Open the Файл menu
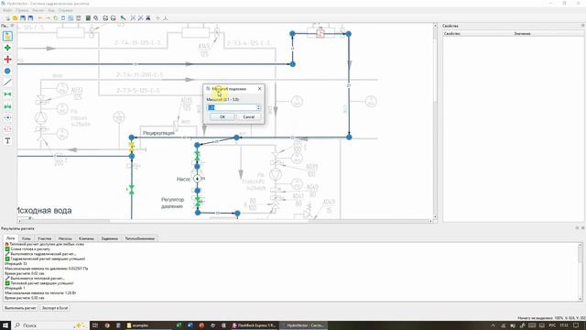Image resolution: width=586 pixels, height=330 pixels. coord(7,10)
